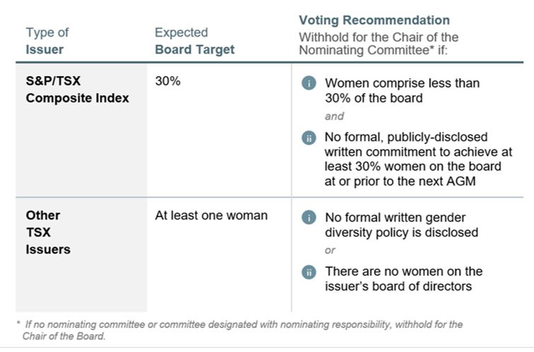
Task: Click the "ii" icon beside "There are no women"
Action: click(x=308, y=272)
